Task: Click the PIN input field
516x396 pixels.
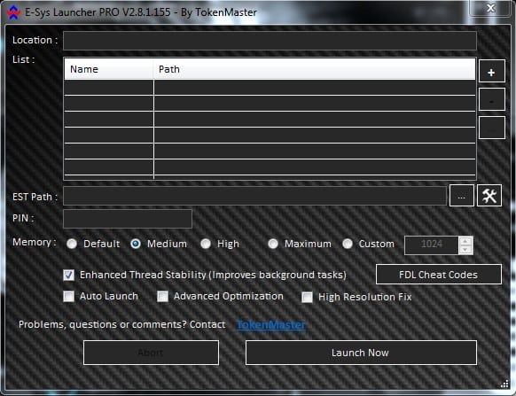Action: coord(128,219)
